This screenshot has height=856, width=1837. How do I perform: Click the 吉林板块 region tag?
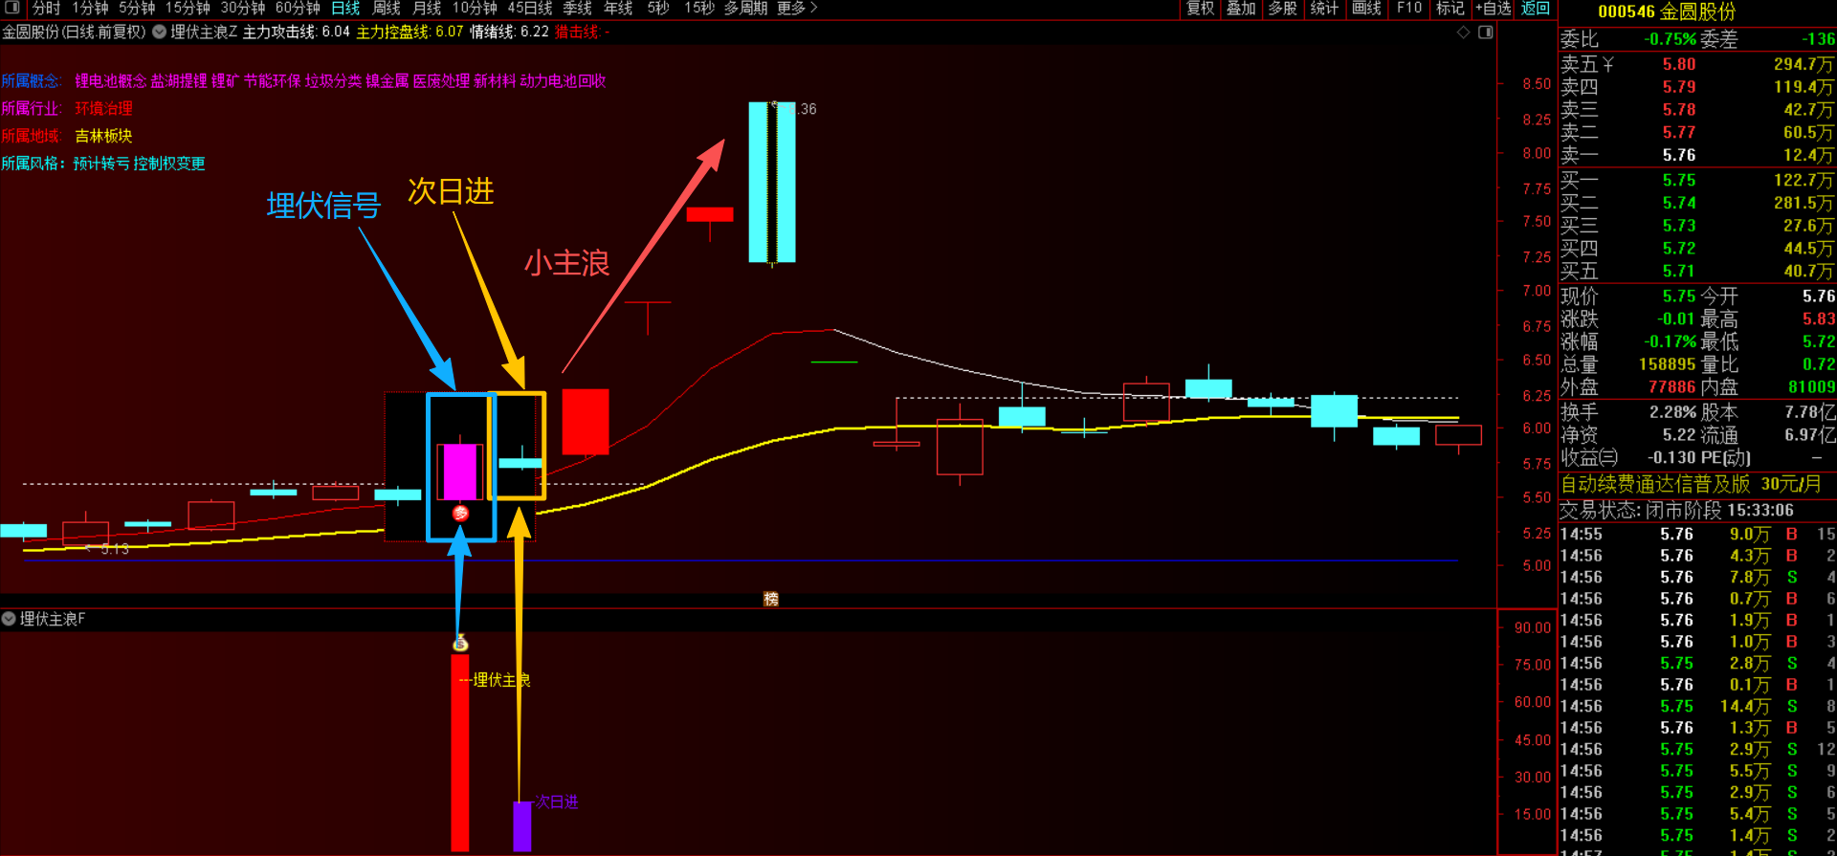(x=103, y=136)
